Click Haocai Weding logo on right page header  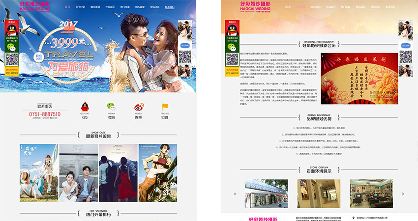pos(255,7)
